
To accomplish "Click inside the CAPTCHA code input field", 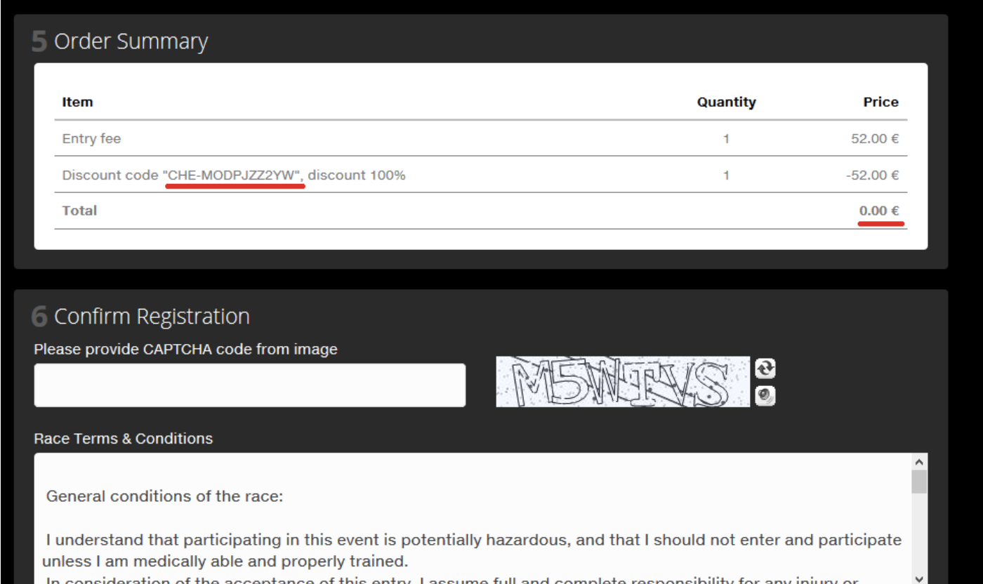I will point(249,385).
